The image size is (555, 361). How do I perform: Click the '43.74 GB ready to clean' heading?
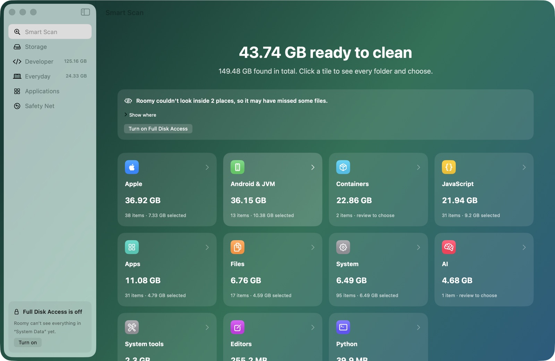click(325, 53)
